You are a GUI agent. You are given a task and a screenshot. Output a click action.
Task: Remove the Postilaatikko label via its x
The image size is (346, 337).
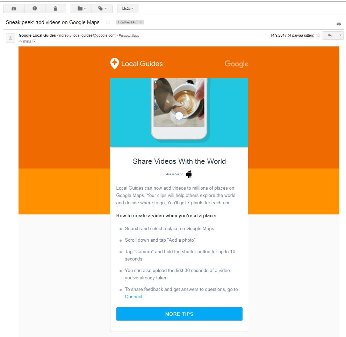click(x=141, y=22)
